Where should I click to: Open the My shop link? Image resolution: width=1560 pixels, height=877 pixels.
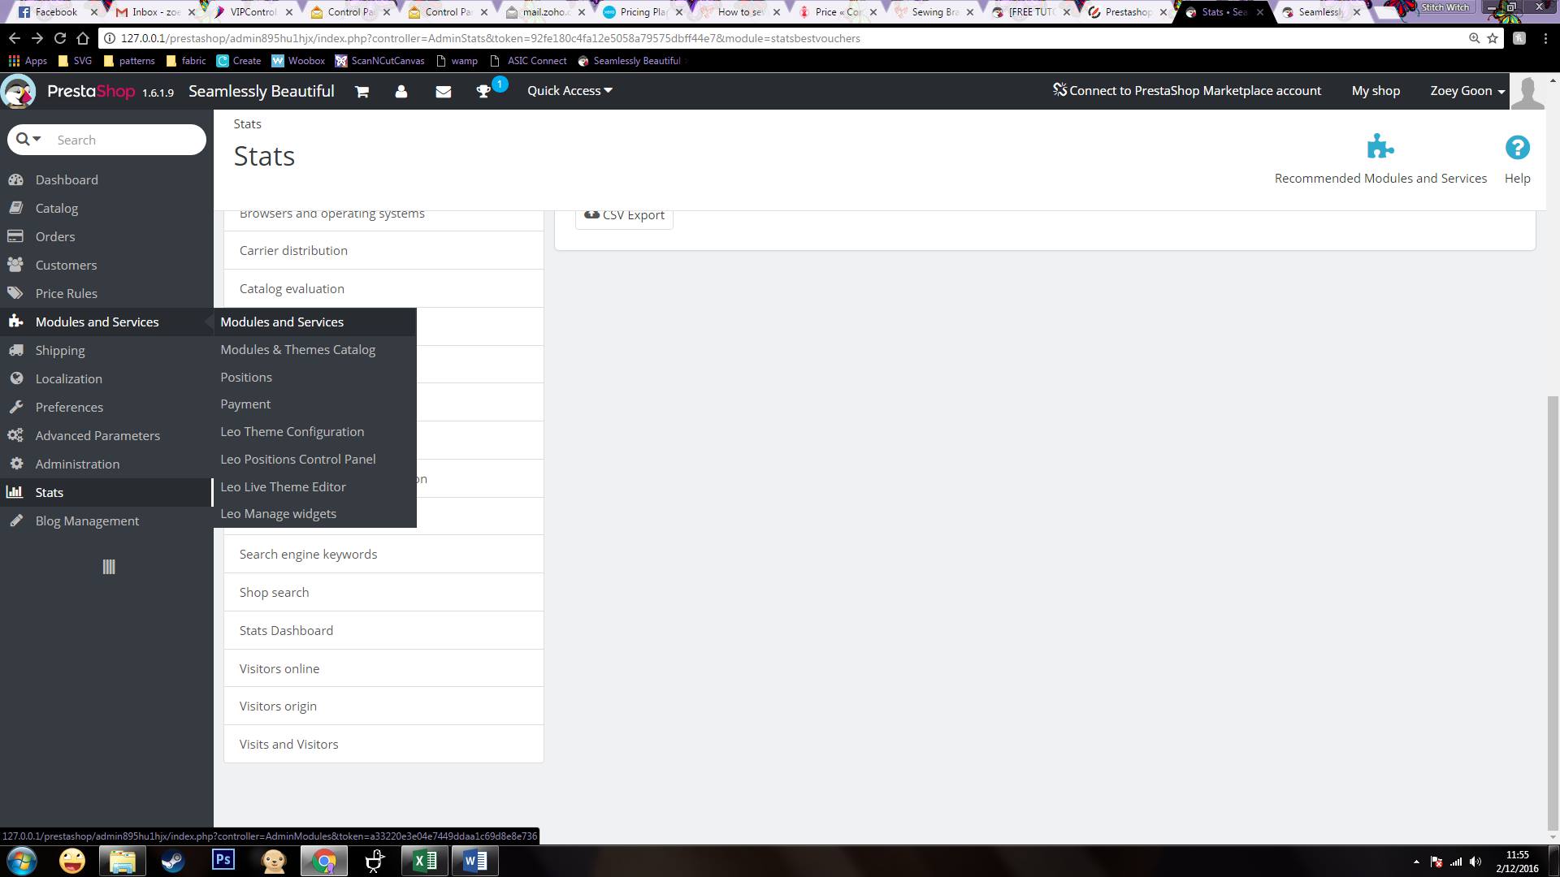1376,91
